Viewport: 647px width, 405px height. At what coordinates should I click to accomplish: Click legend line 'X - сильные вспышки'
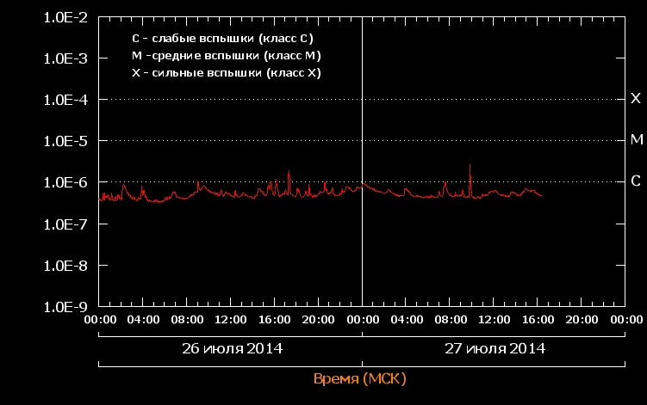[x=226, y=73]
